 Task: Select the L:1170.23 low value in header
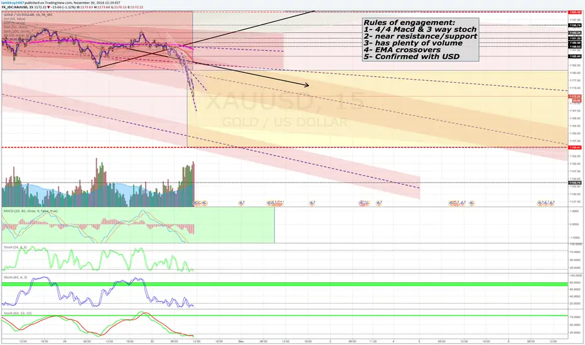coord(118,7)
